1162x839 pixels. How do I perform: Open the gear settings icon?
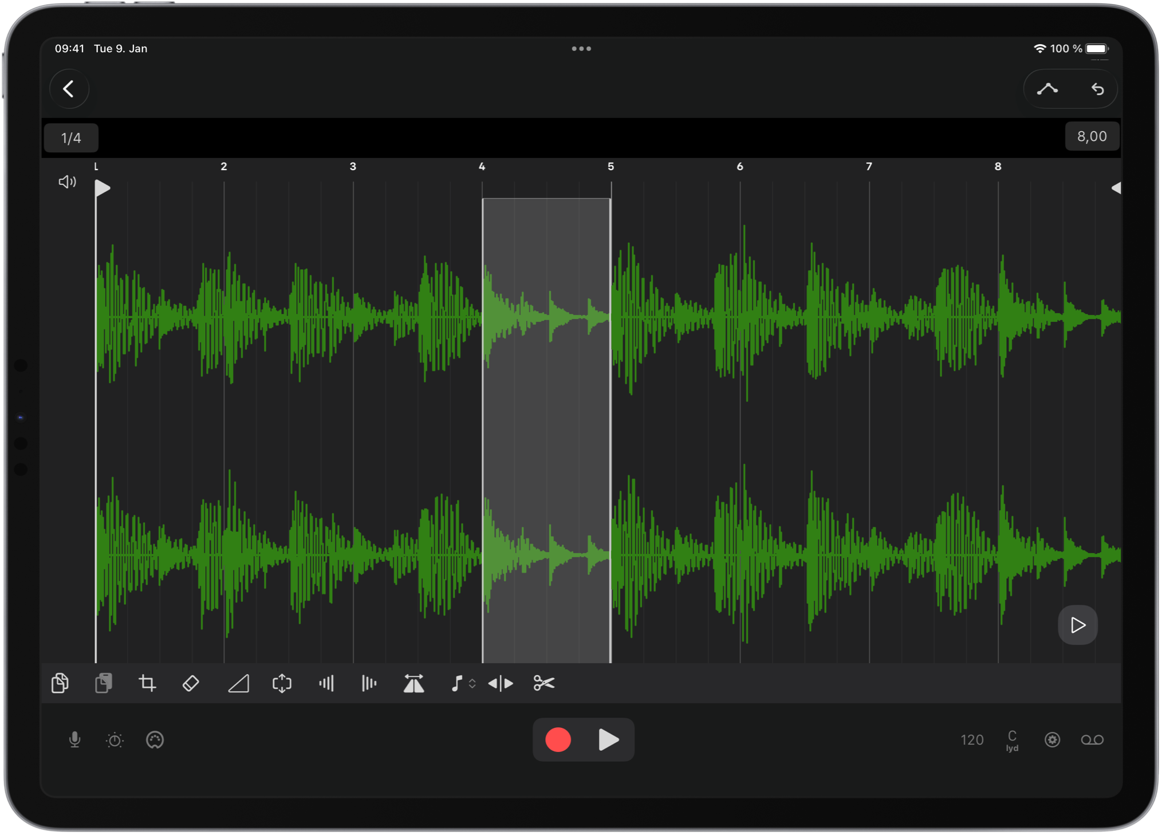(1052, 740)
